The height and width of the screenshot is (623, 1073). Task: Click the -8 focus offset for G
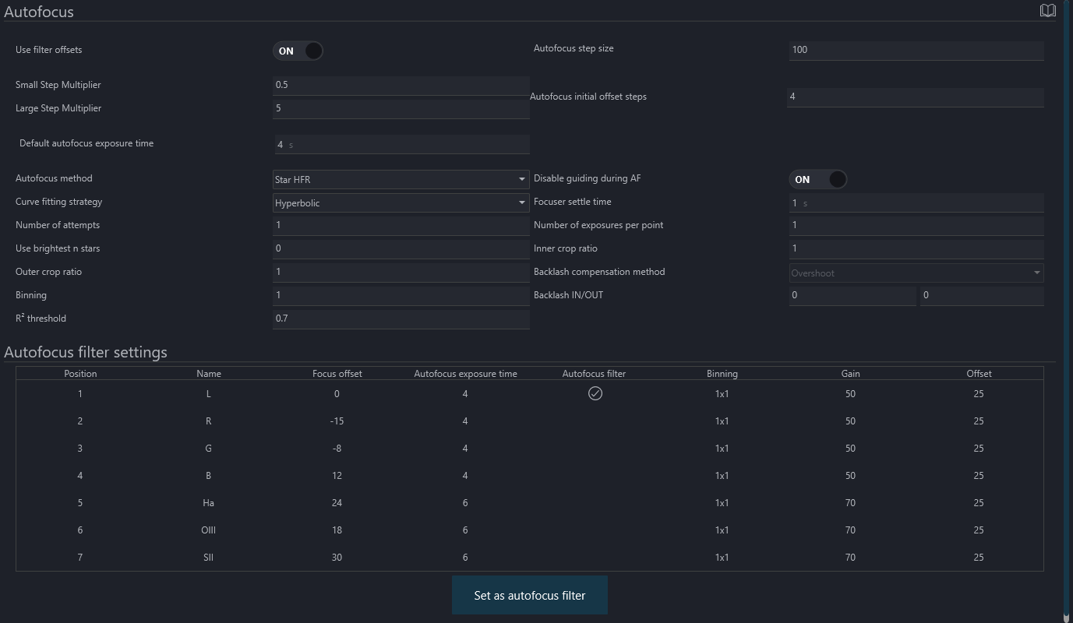[337, 449]
